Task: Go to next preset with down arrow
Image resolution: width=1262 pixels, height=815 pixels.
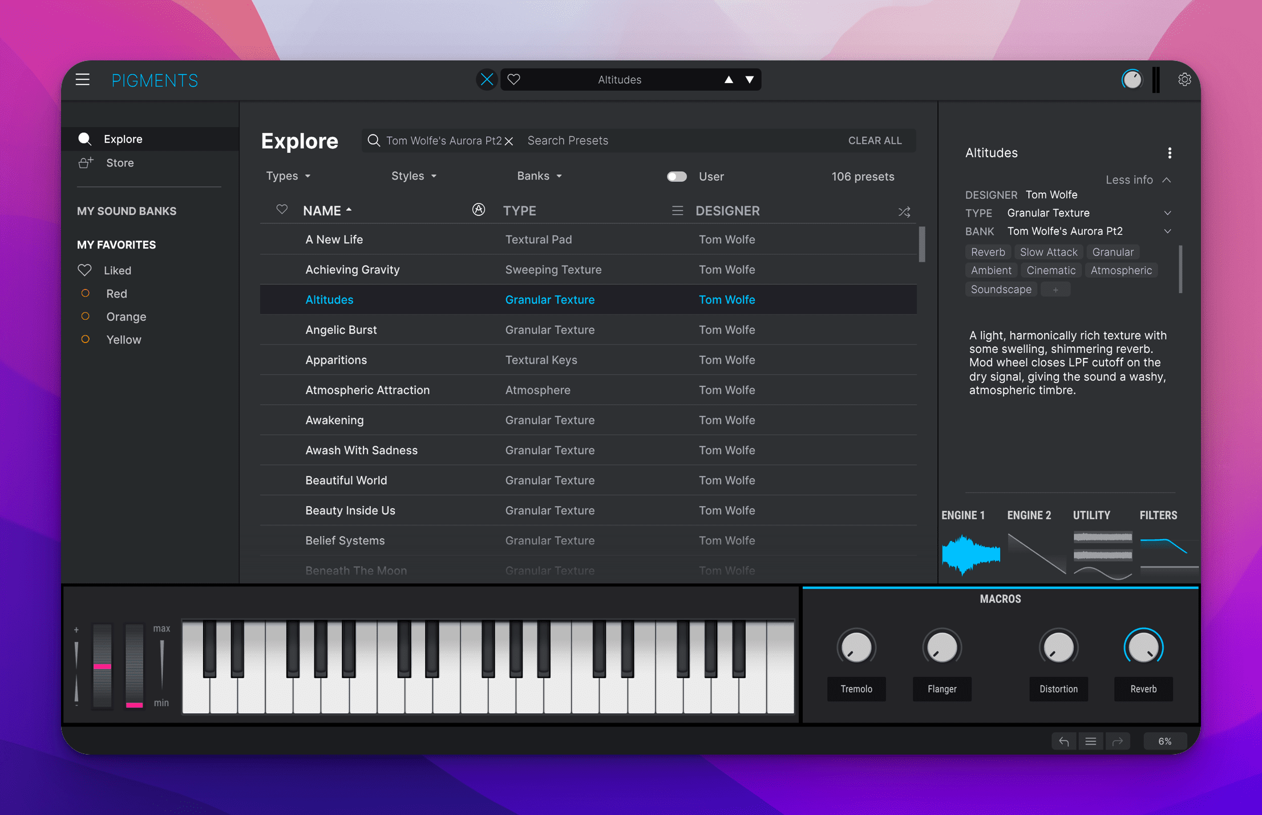Action: [x=750, y=80]
